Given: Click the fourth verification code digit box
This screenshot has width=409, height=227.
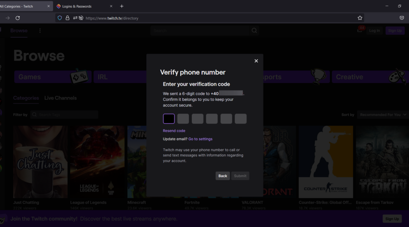Looking at the screenshot, I should click(x=212, y=118).
